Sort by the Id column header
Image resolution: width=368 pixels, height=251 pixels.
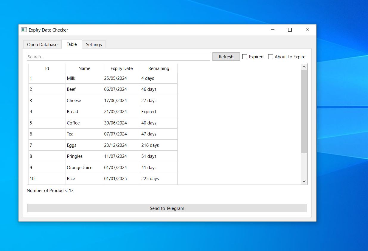pos(47,68)
